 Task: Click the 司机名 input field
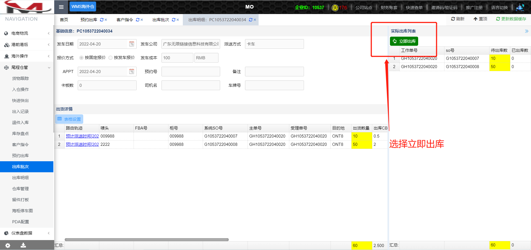coord(191,85)
